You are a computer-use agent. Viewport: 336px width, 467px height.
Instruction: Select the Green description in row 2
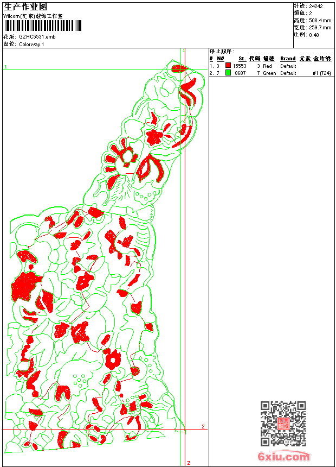pyautogui.click(x=269, y=73)
